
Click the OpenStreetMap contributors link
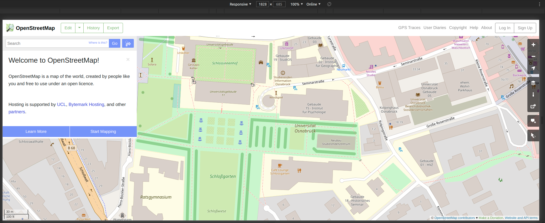[455, 218]
